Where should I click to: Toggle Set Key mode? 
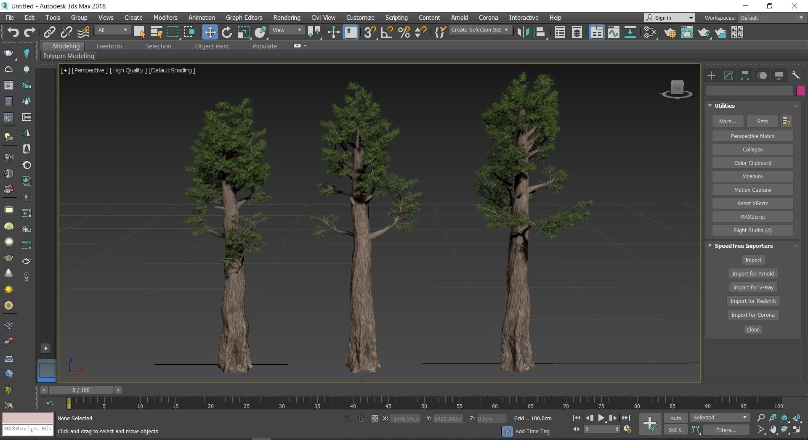tap(675, 429)
